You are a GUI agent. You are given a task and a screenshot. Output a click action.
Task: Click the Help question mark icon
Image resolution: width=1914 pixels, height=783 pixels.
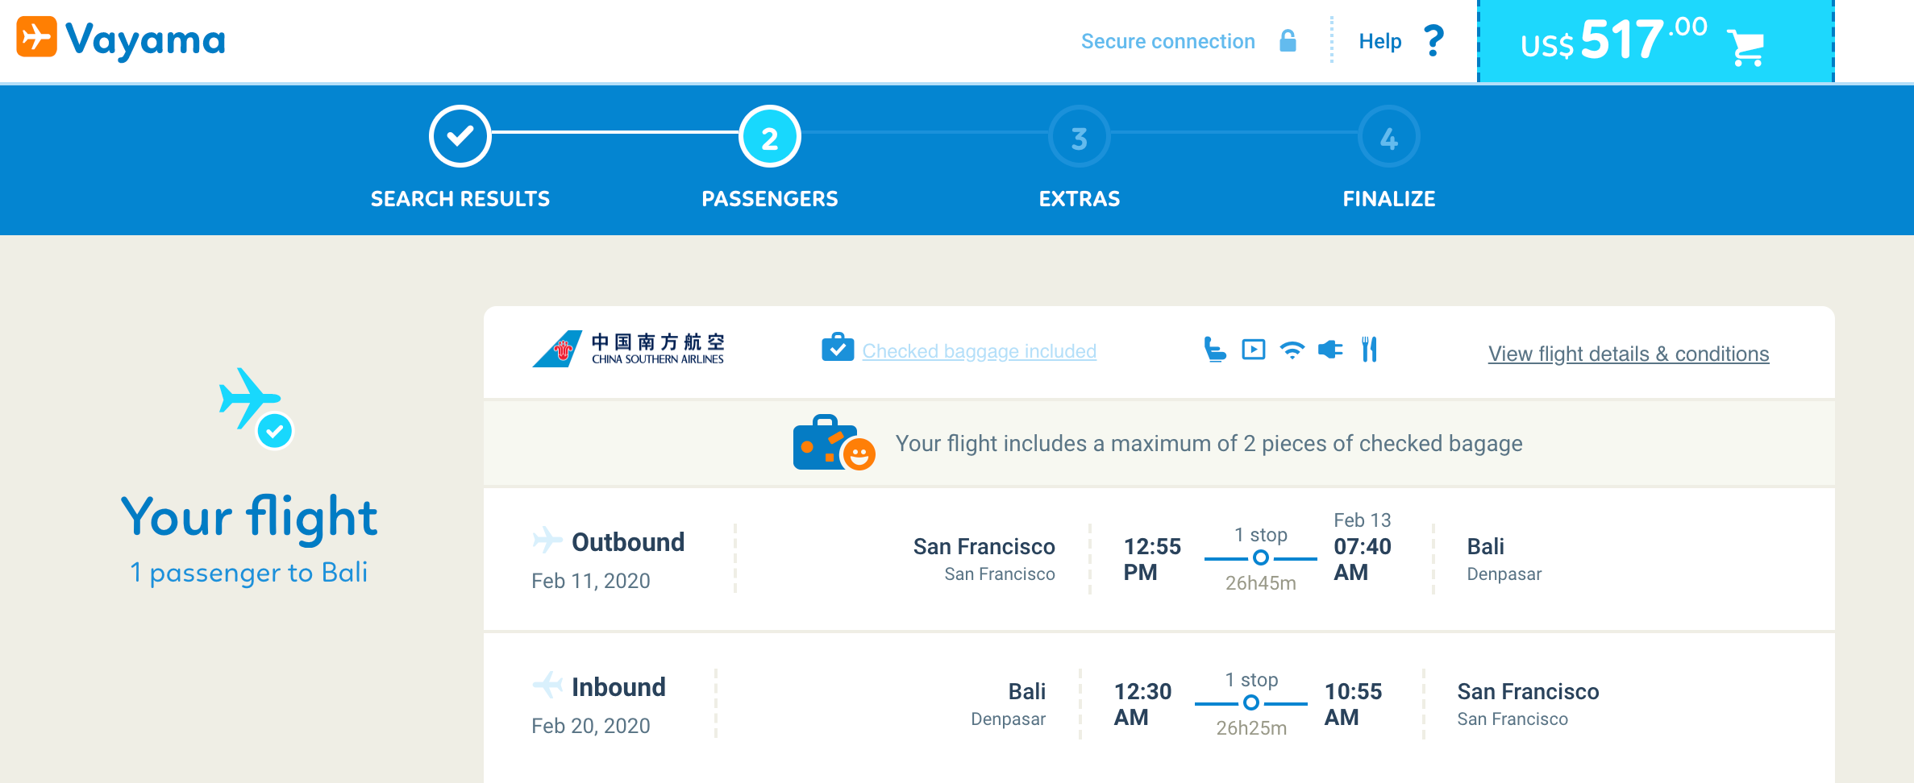[x=1433, y=40]
